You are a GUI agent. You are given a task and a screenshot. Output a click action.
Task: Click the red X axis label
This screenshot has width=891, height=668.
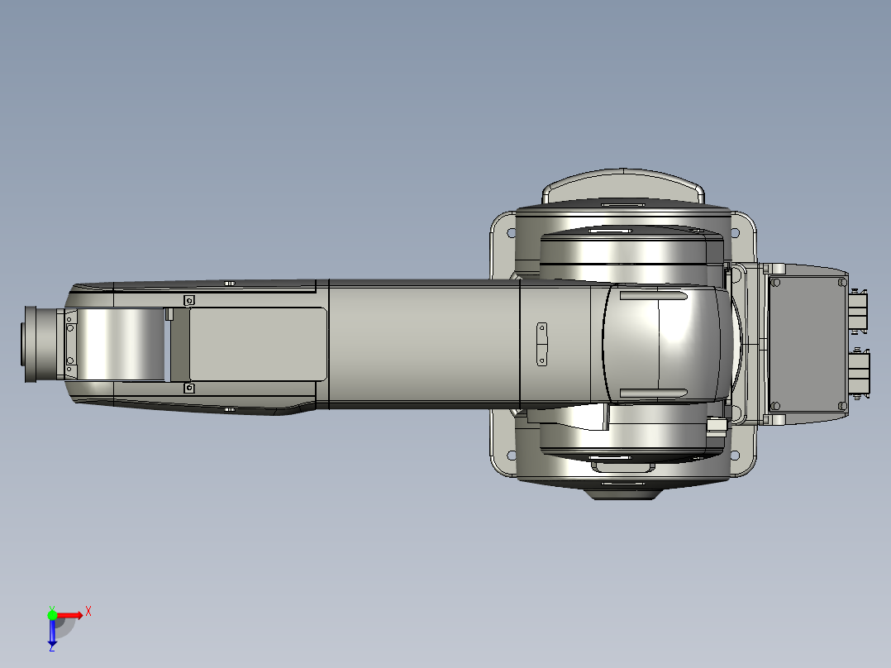click(x=88, y=611)
